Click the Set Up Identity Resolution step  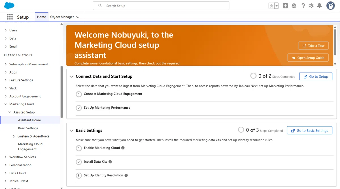(x=103, y=175)
